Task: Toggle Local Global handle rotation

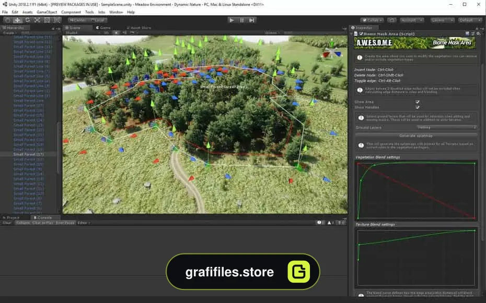Action: pos(98,20)
